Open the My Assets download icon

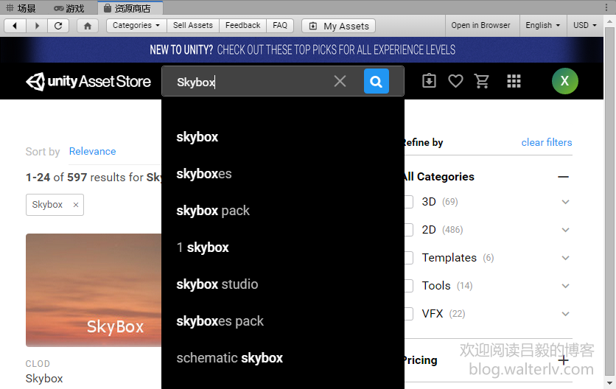(429, 81)
